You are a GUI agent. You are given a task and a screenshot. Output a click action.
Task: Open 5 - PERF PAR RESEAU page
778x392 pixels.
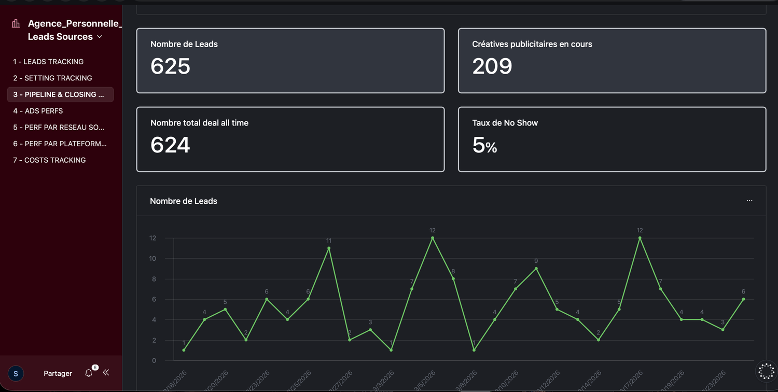tap(60, 128)
